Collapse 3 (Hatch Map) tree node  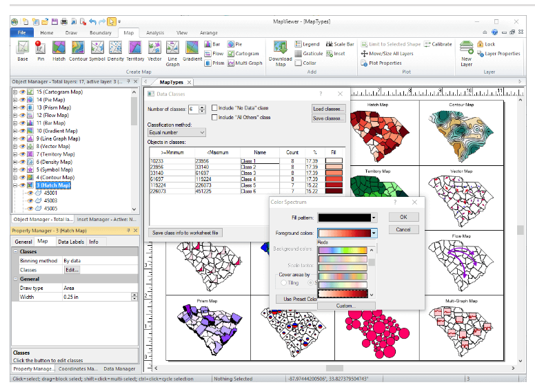pyautogui.click(x=15, y=185)
